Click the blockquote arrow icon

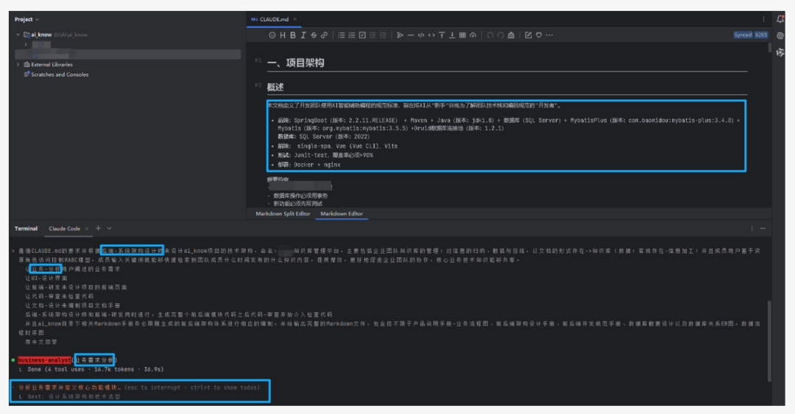(400, 35)
